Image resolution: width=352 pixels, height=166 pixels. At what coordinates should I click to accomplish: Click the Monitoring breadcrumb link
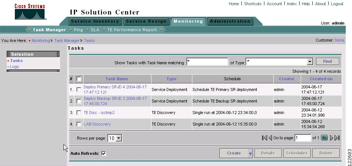pos(40,40)
